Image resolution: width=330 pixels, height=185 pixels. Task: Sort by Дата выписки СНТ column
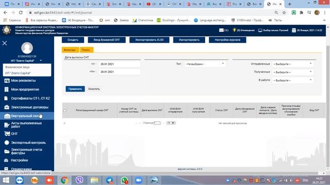pos(152,110)
